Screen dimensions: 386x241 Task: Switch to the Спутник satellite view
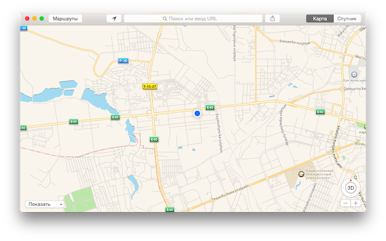coord(347,19)
